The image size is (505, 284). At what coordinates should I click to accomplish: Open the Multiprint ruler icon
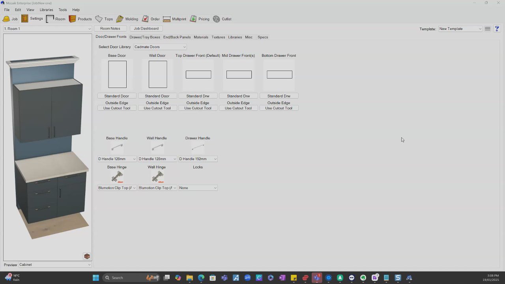[x=166, y=19]
